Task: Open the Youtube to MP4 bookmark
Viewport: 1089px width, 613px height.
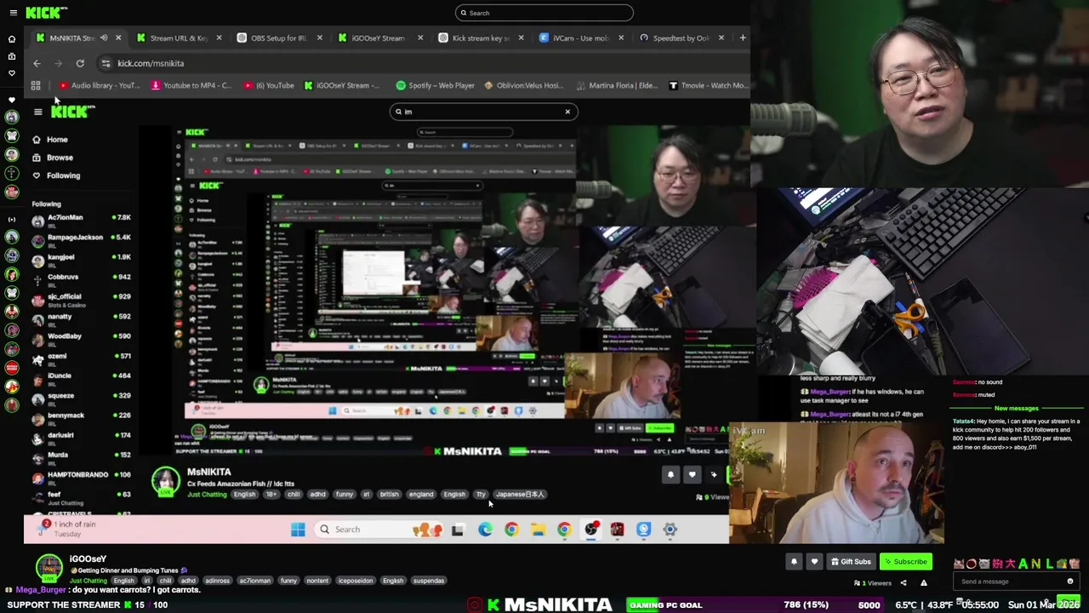Action: click(191, 85)
